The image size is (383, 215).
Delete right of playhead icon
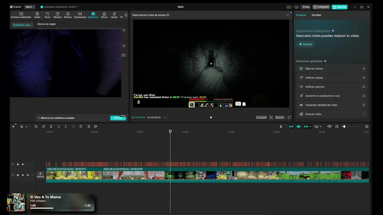click(x=66, y=127)
